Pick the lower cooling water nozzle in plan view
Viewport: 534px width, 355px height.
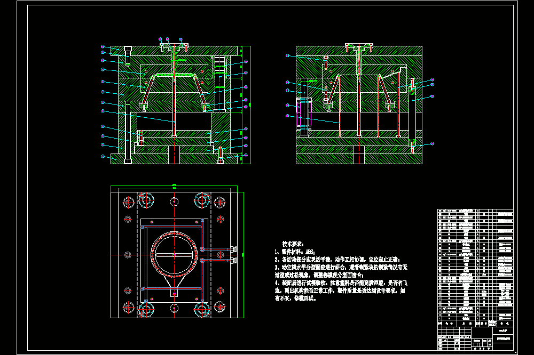tap(234, 261)
